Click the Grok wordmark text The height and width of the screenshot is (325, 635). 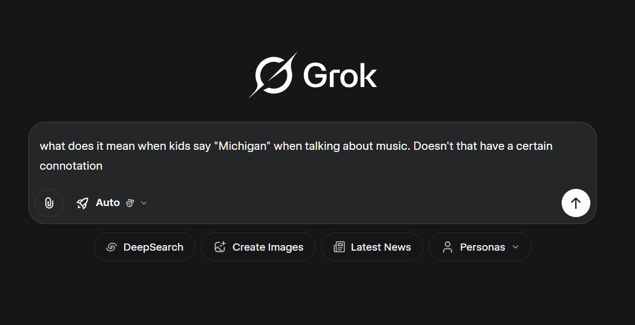click(340, 75)
